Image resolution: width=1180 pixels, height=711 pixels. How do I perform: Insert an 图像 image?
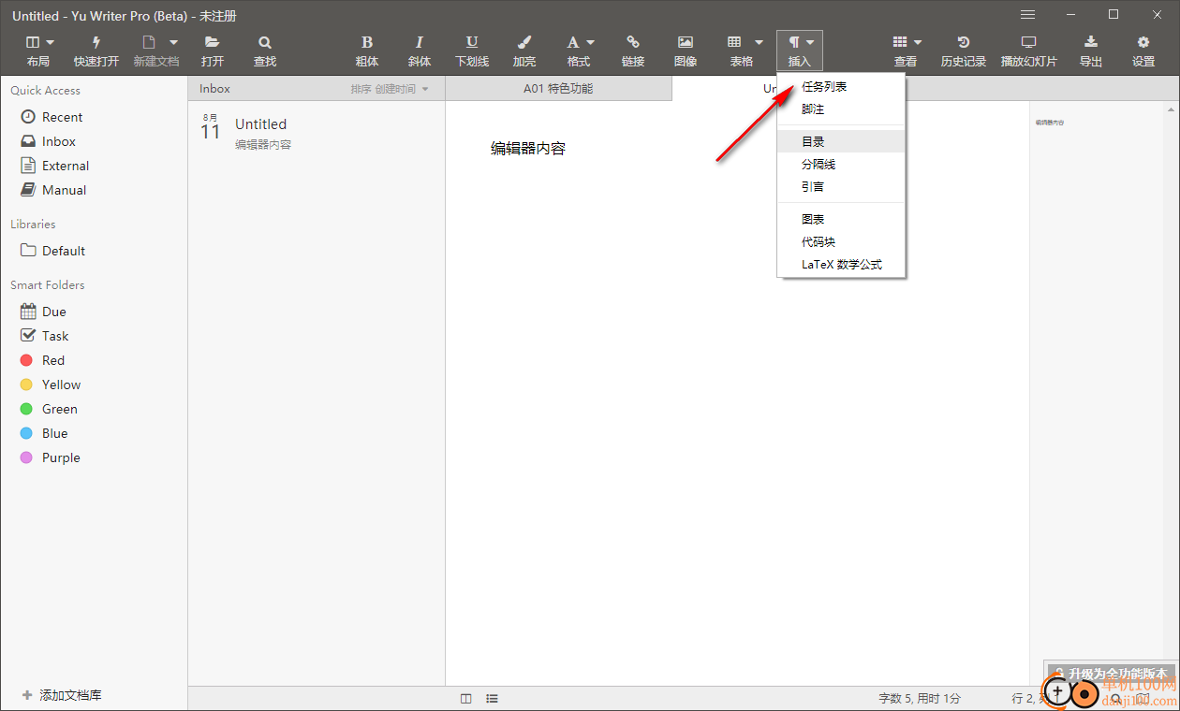coord(686,51)
